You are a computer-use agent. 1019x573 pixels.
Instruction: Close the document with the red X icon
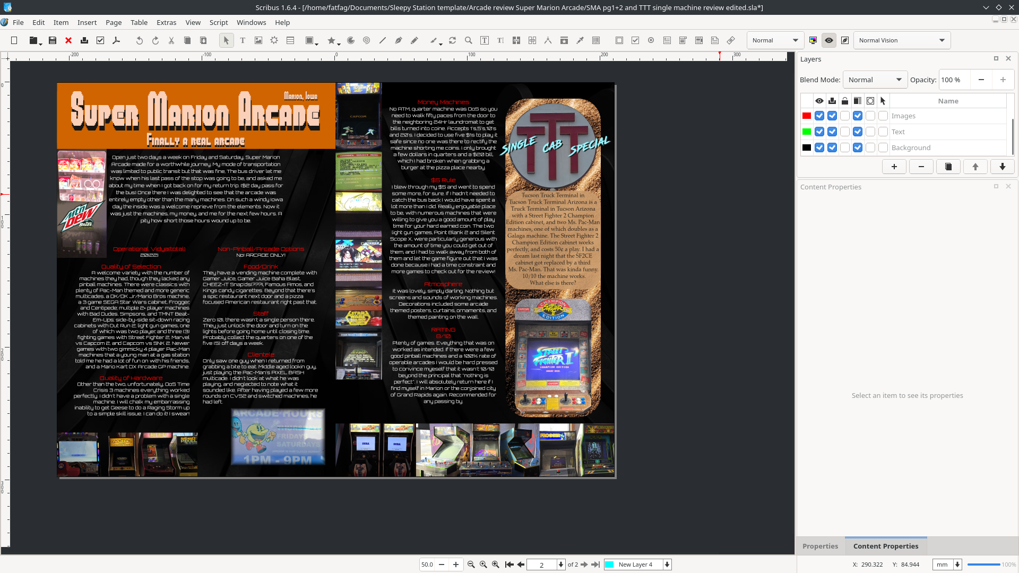pyautogui.click(x=68, y=40)
